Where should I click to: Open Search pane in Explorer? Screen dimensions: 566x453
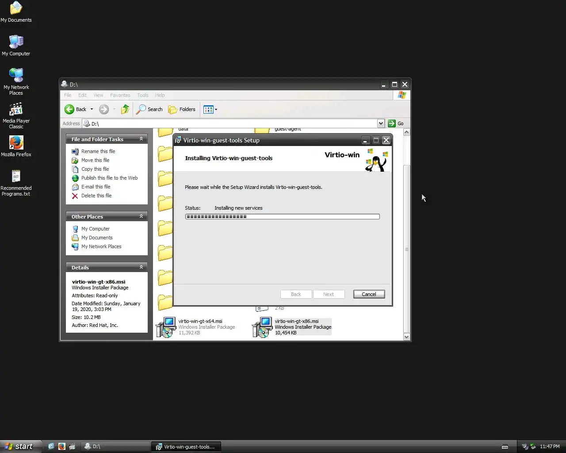click(149, 109)
